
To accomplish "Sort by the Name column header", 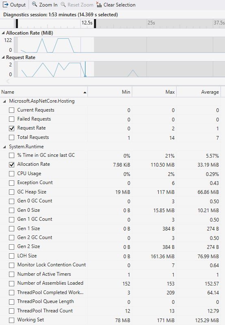I will (x=44, y=92).
